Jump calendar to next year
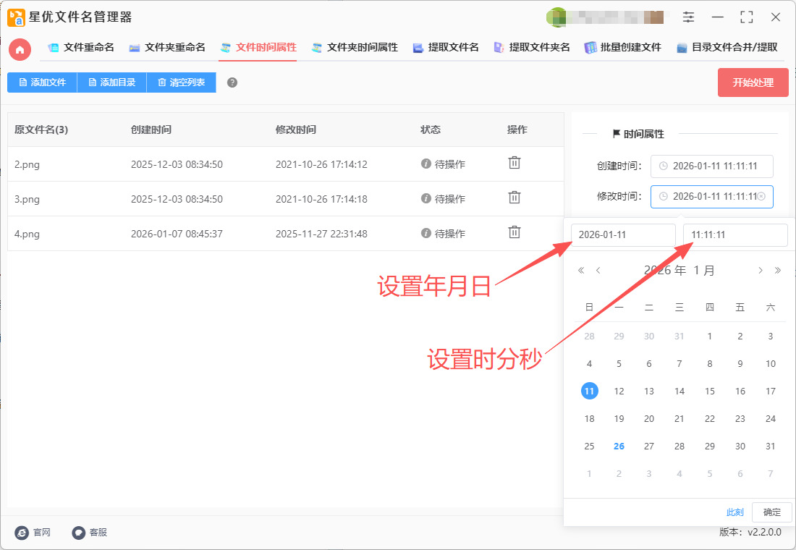Viewport: 796px width, 550px height. coord(778,271)
